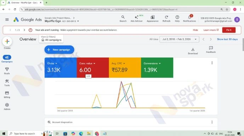Bookmark this page with star icon
The image size is (244, 136).
click(x=227, y=10)
